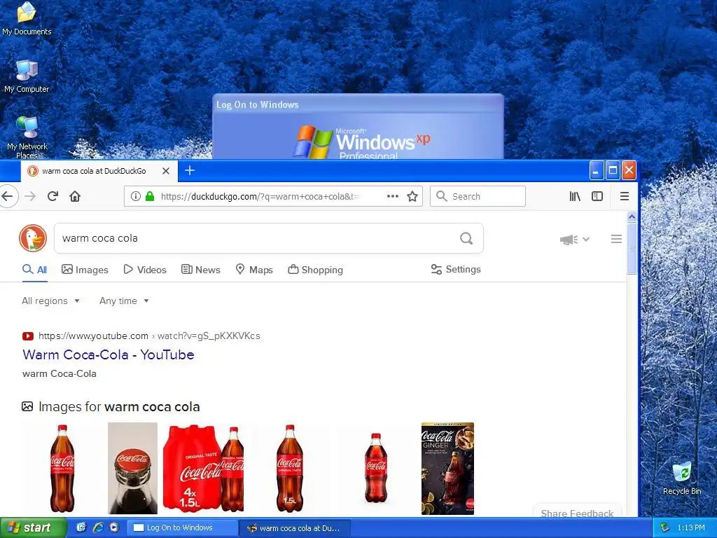The width and height of the screenshot is (717, 538).
Task: Click Show Desktop quick launch icon
Action: pyautogui.click(x=81, y=527)
